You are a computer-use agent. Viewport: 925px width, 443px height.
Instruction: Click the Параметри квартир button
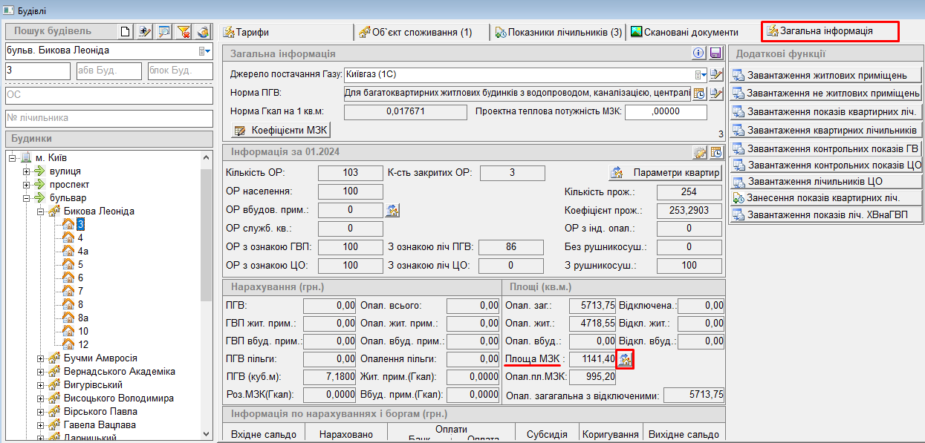665,173
